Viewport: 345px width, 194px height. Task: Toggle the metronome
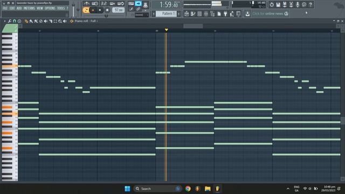point(86,4)
